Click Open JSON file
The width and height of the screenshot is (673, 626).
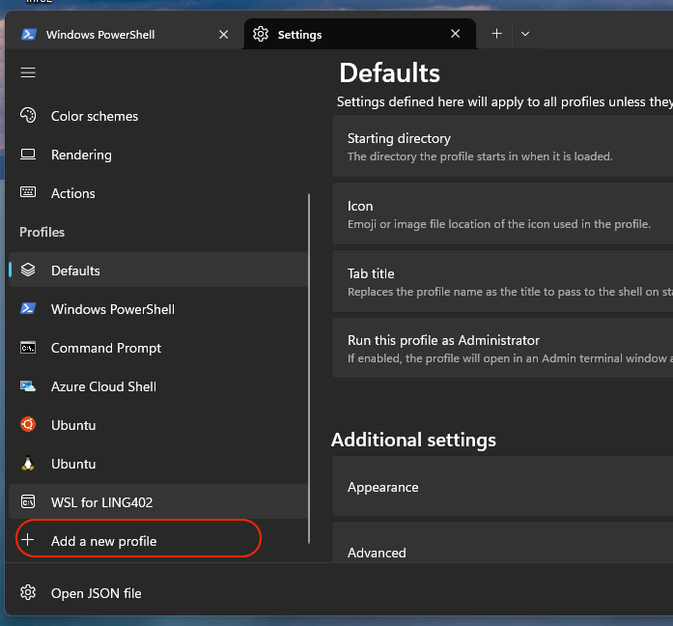[x=158, y=593]
